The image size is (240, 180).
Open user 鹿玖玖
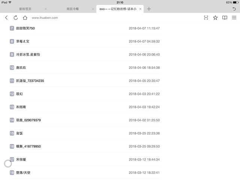coord(21,67)
